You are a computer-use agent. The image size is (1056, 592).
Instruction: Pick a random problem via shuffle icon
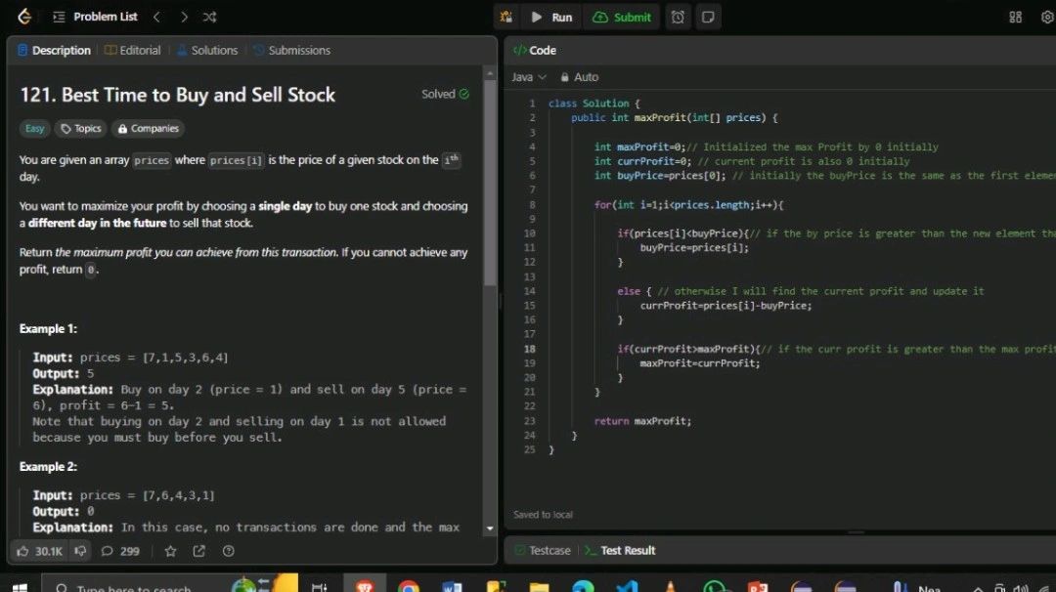(209, 17)
